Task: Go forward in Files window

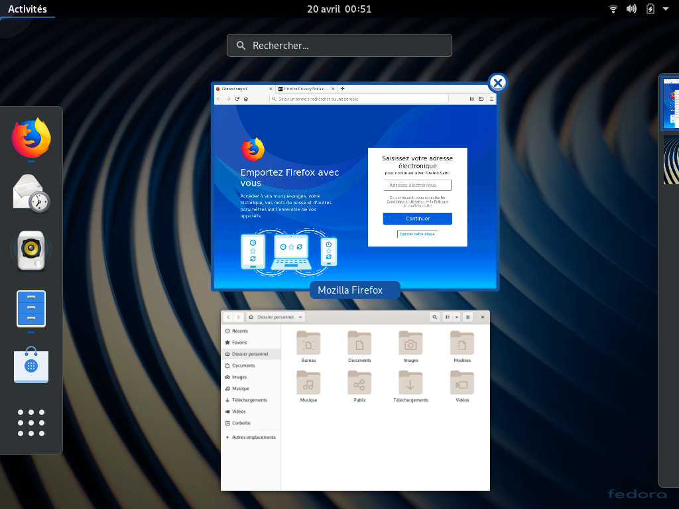Action: 238,317
